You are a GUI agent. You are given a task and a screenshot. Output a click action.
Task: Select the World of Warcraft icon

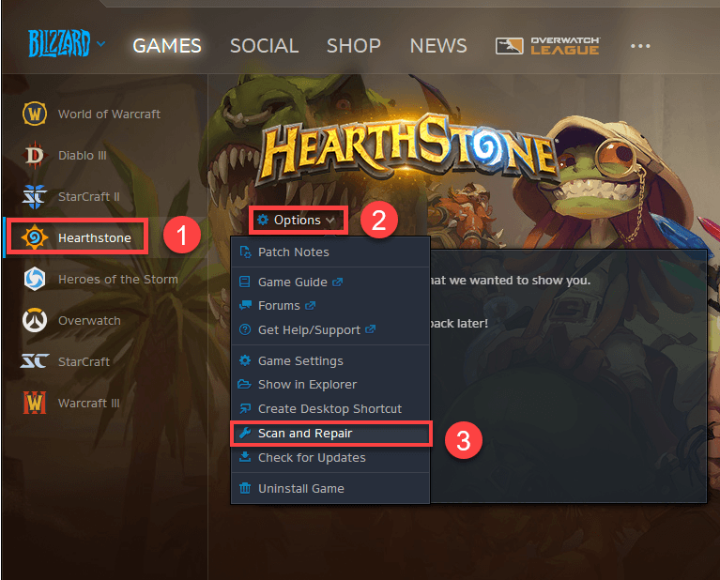35,114
